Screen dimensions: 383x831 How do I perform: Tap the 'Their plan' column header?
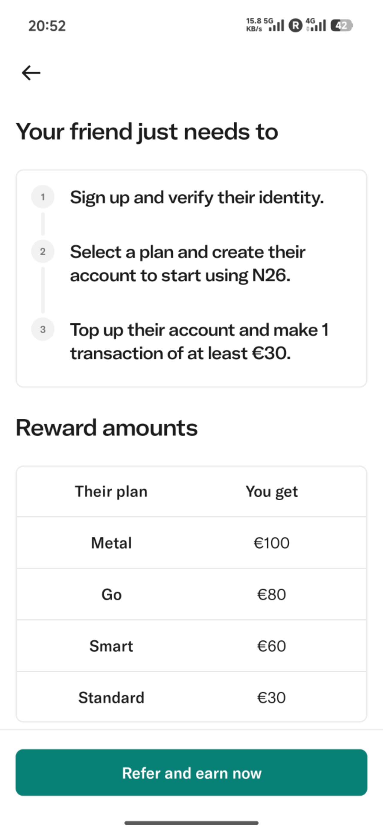coord(111,492)
